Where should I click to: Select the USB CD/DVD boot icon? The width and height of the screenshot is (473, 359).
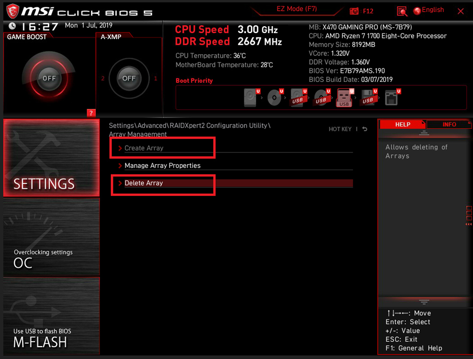(322, 98)
